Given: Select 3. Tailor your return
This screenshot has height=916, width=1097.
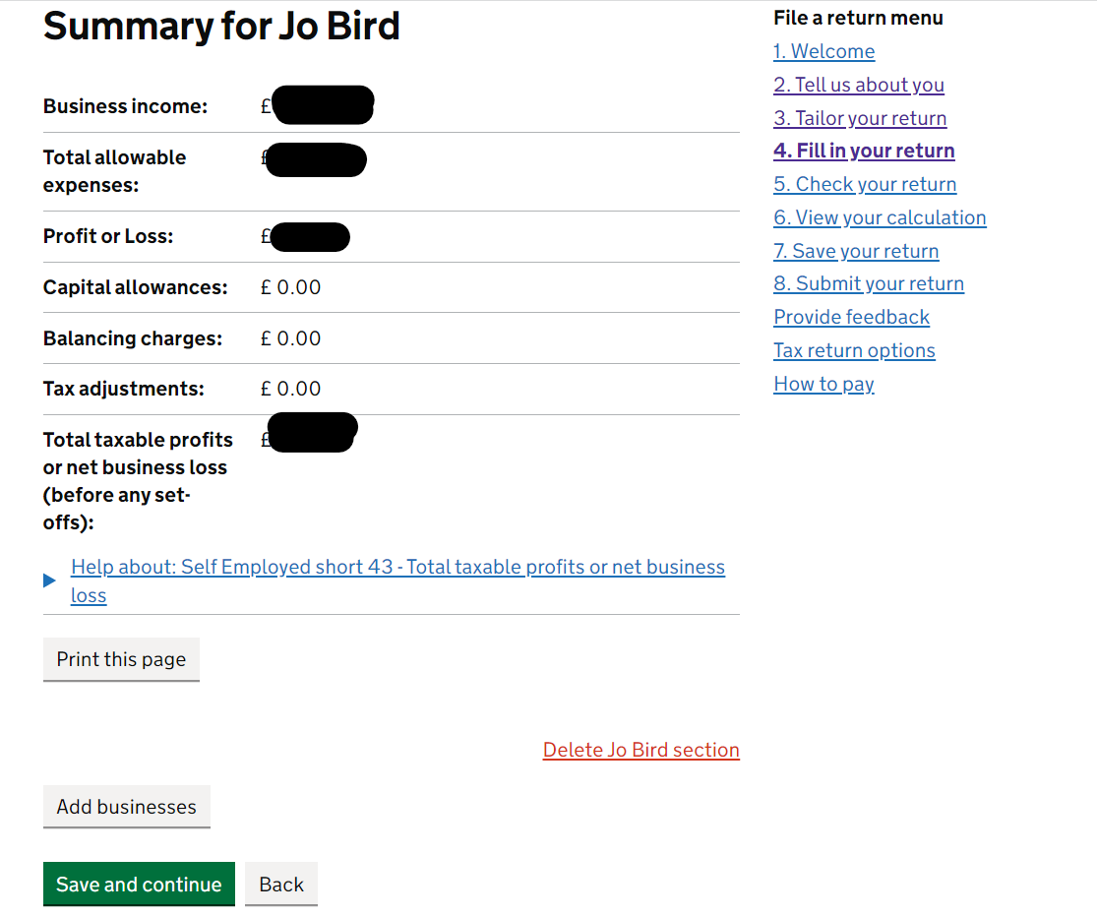Looking at the screenshot, I should [x=860, y=118].
